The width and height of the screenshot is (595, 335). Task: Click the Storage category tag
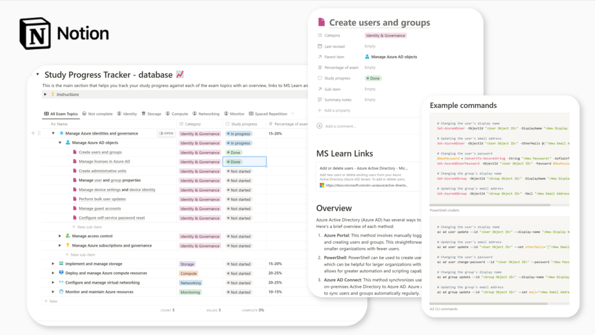coord(187,264)
